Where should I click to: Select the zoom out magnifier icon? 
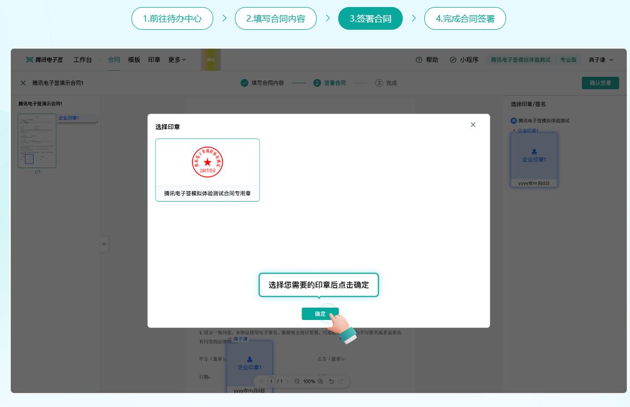click(x=297, y=381)
